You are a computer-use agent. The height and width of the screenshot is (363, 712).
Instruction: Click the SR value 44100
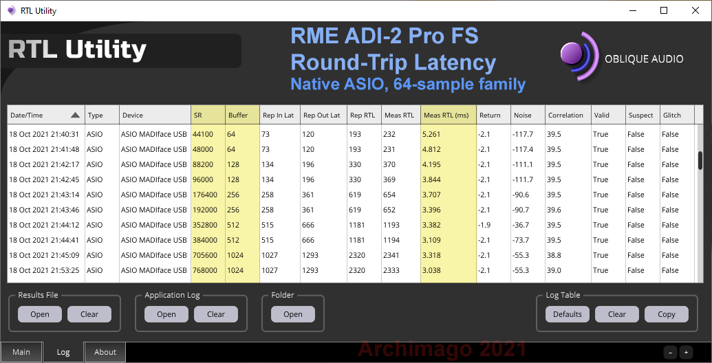[x=202, y=134]
